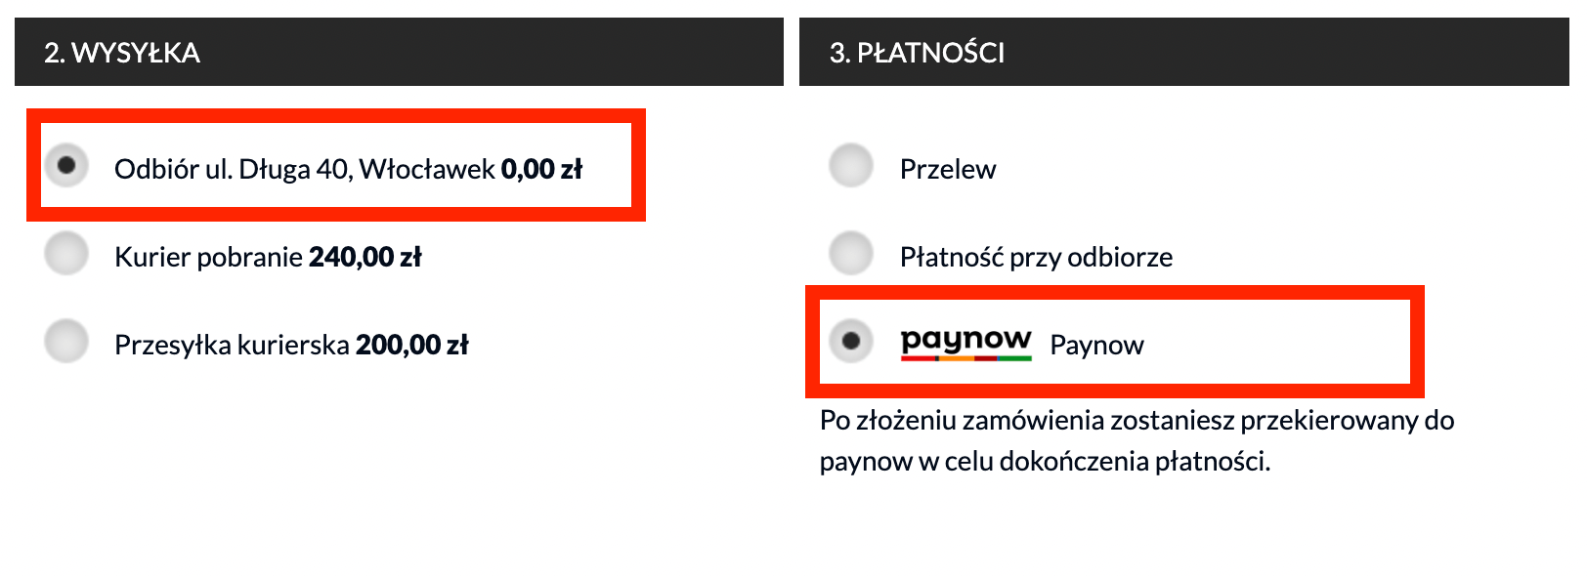Pick Odbiór ul. Długa 40, Włocławek shipping
The image size is (1587, 576).
tap(65, 166)
